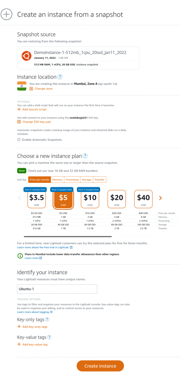Image resolution: width=181 pixels, height=376 pixels.
Task: Click the plus circle icon beside page title
Action: (7, 14)
